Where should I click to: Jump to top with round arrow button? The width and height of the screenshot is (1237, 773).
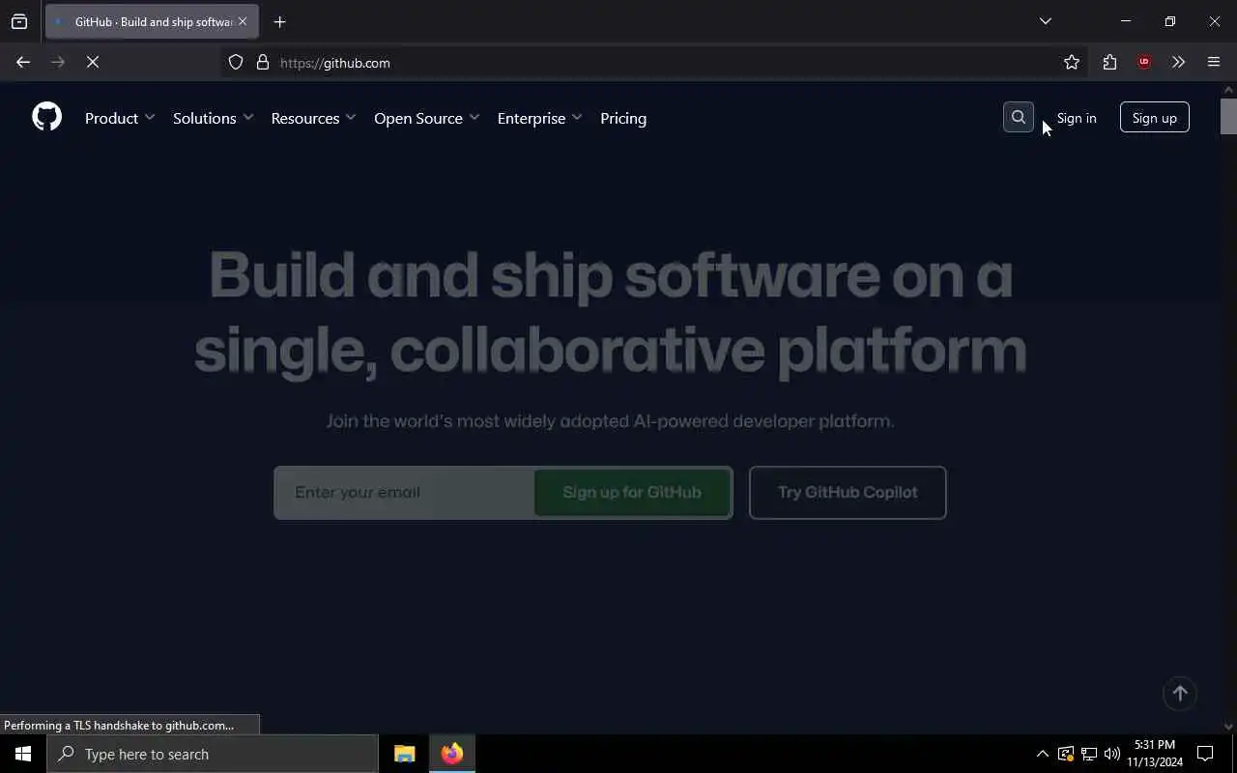click(x=1179, y=694)
